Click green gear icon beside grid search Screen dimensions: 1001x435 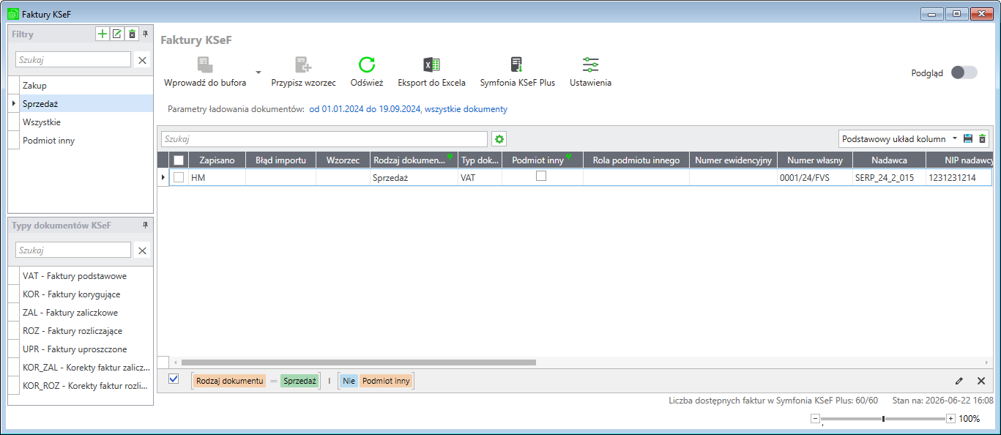tap(499, 139)
